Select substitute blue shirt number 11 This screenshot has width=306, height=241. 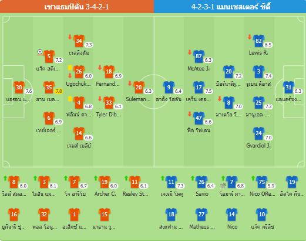pos(171,182)
